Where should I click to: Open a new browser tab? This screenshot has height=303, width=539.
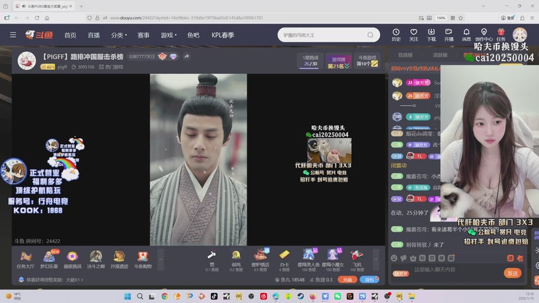(81, 6)
